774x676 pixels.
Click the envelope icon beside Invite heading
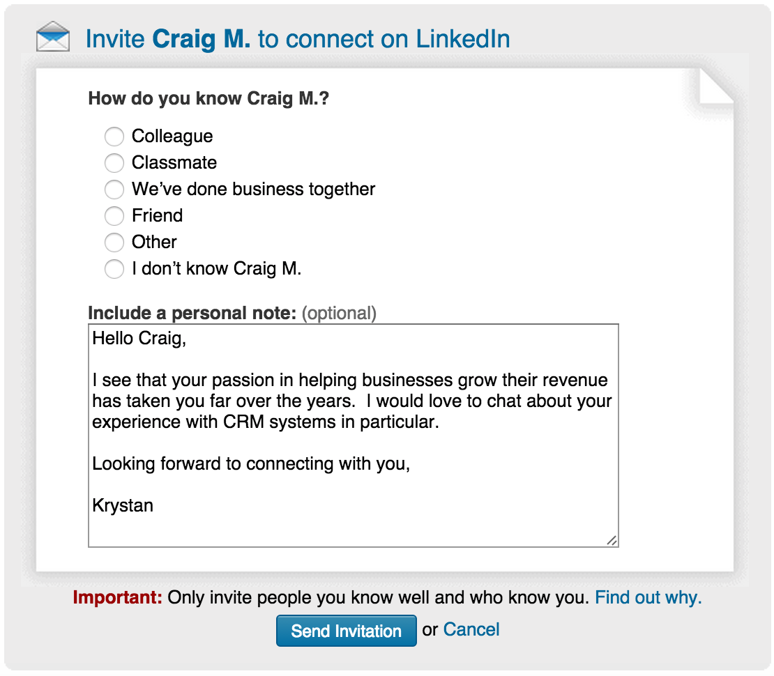click(53, 36)
